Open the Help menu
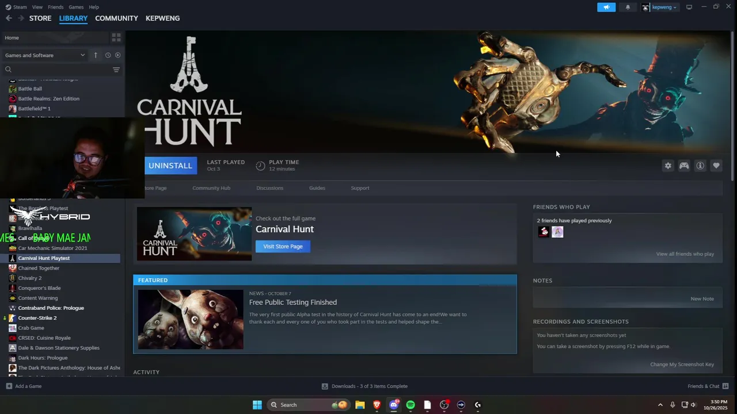This screenshot has width=737, height=414. pyautogui.click(x=94, y=7)
